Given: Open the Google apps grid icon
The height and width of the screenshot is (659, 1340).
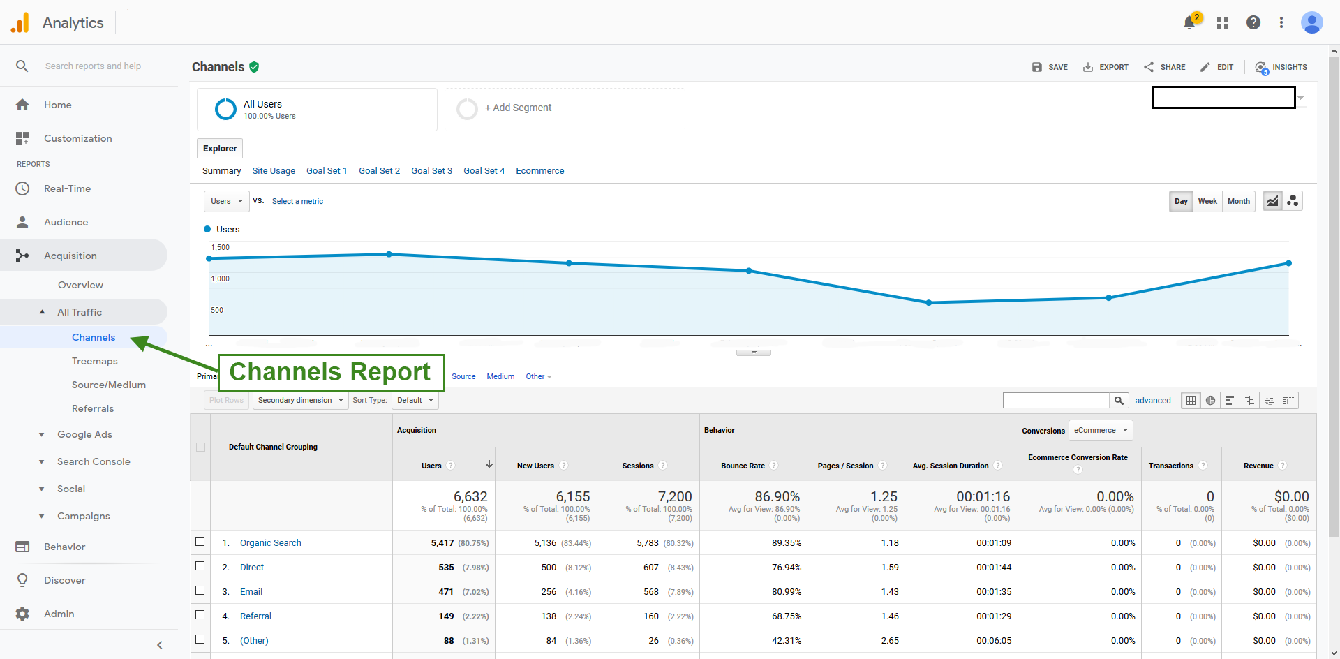Looking at the screenshot, I should coord(1223,23).
